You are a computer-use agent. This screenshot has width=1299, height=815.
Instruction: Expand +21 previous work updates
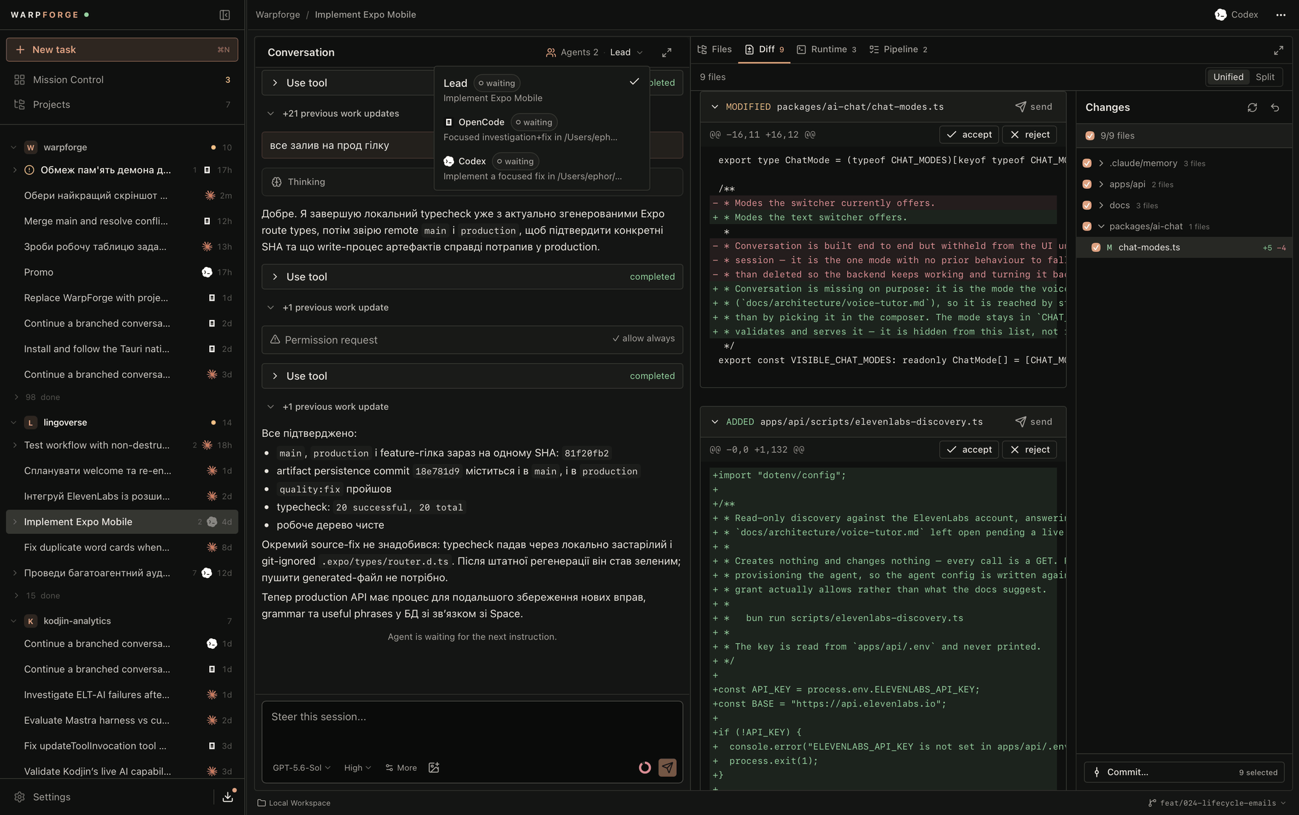(334, 114)
